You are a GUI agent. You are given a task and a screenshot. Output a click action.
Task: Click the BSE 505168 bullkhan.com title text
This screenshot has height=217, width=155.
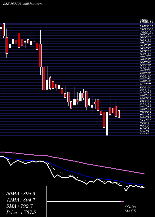(x=23, y=4)
